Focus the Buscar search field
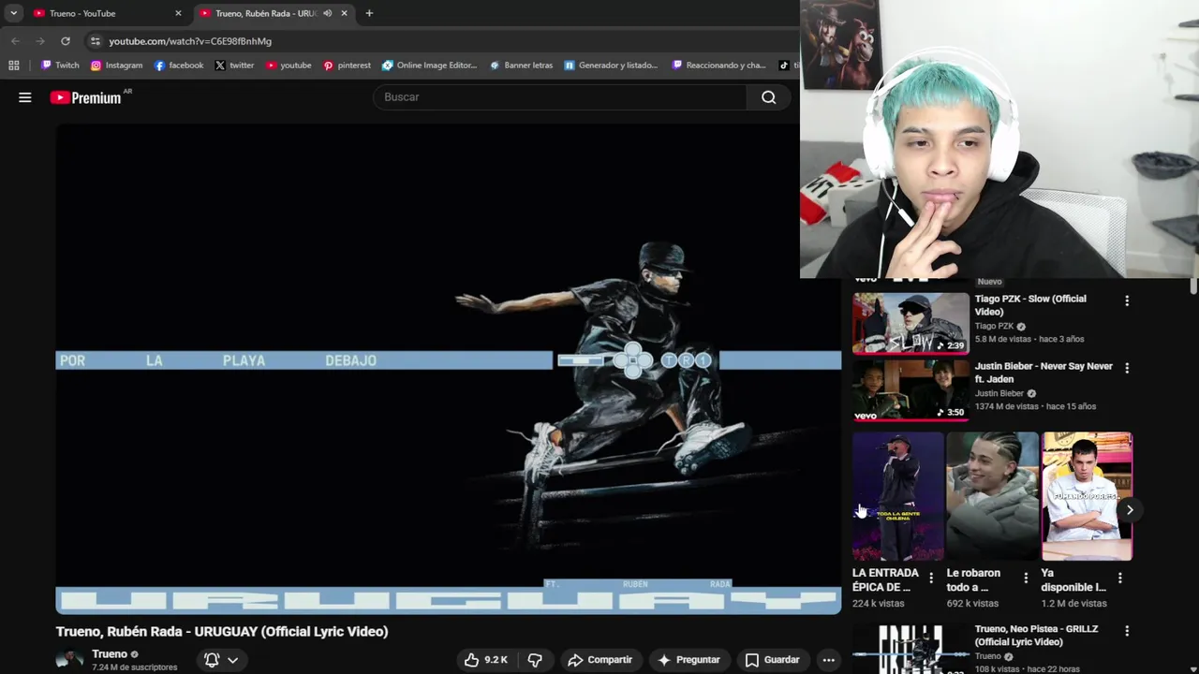 tap(560, 97)
